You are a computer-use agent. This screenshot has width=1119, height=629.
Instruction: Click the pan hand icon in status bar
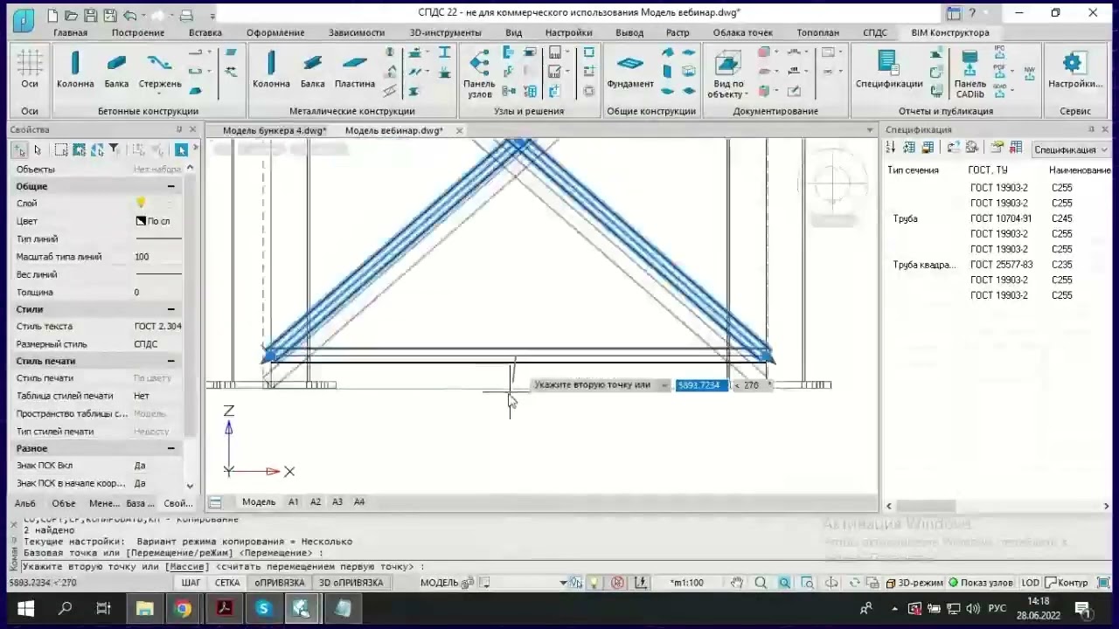tap(737, 583)
